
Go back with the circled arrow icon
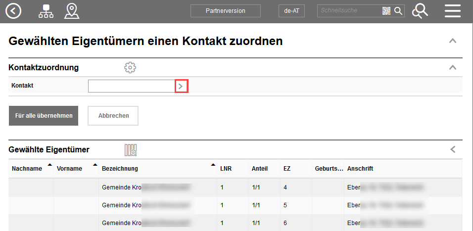point(13,11)
